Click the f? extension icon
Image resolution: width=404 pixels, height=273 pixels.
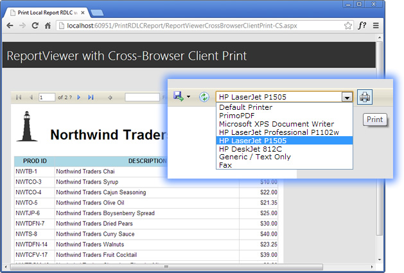(362, 25)
